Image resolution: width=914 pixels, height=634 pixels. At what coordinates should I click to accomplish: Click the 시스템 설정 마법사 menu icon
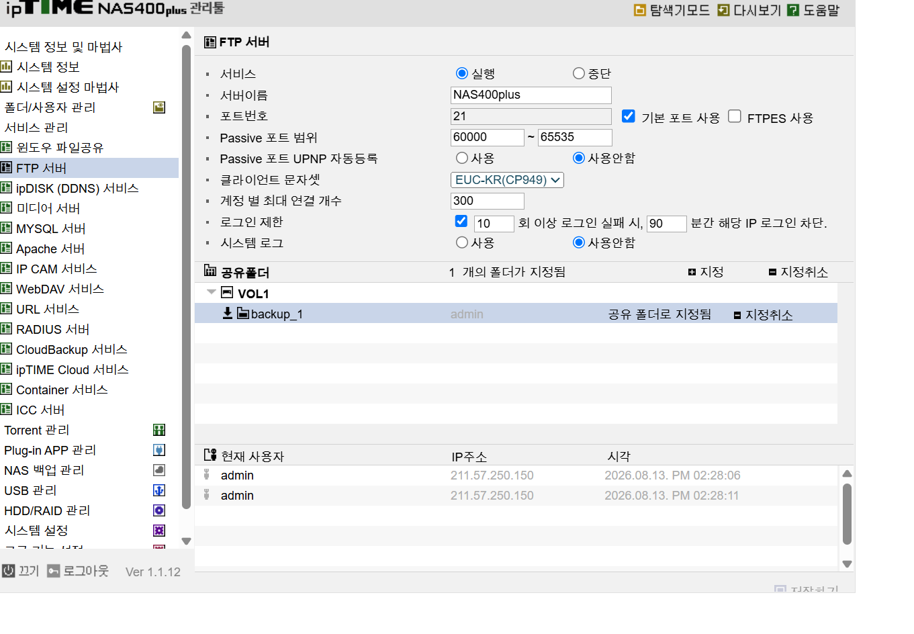[x=6, y=87]
